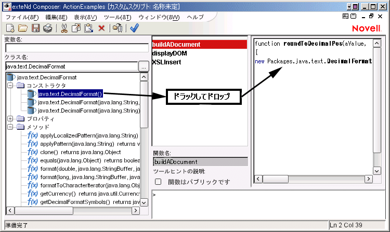Click the cascade windows icon in menu bar
Image resolution: width=390 pixels, height=232 pixels.
point(354,17)
